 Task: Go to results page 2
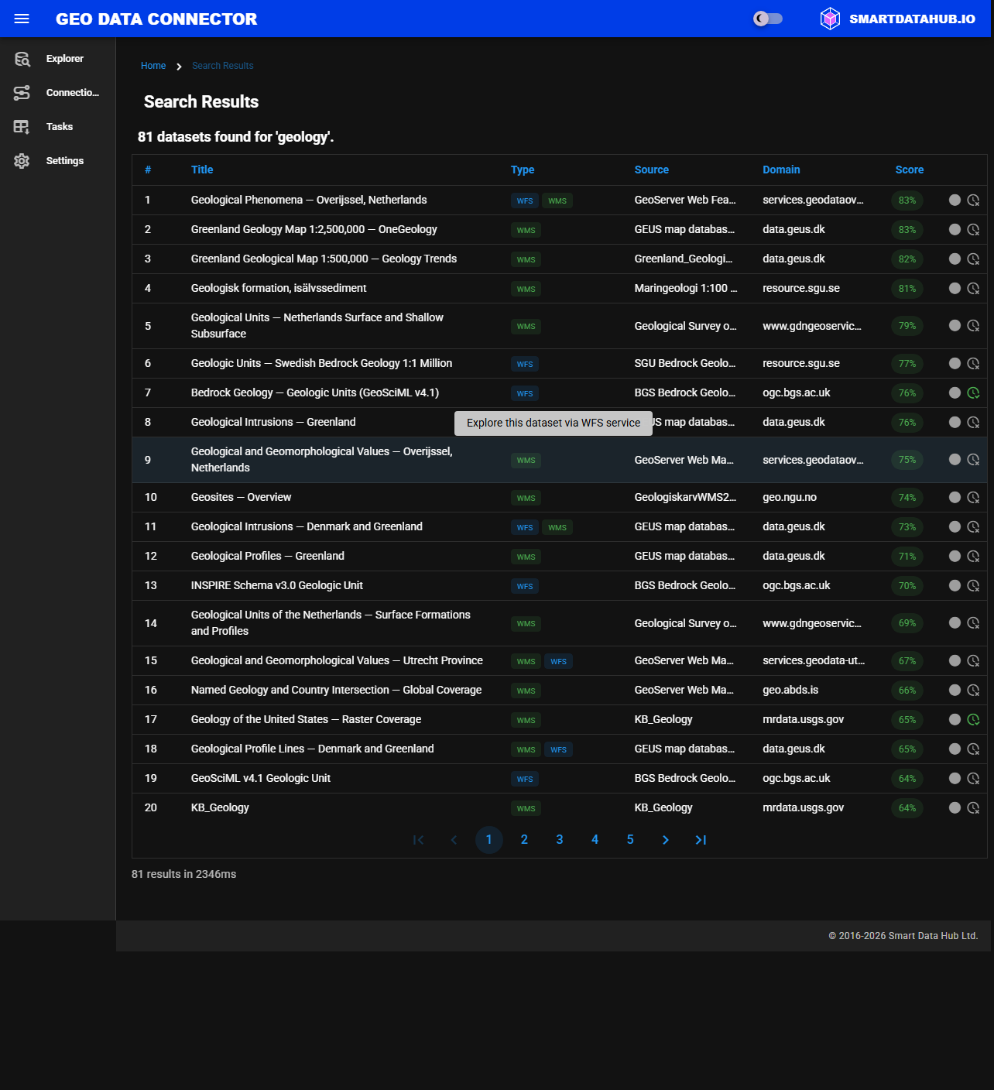pyautogui.click(x=524, y=839)
